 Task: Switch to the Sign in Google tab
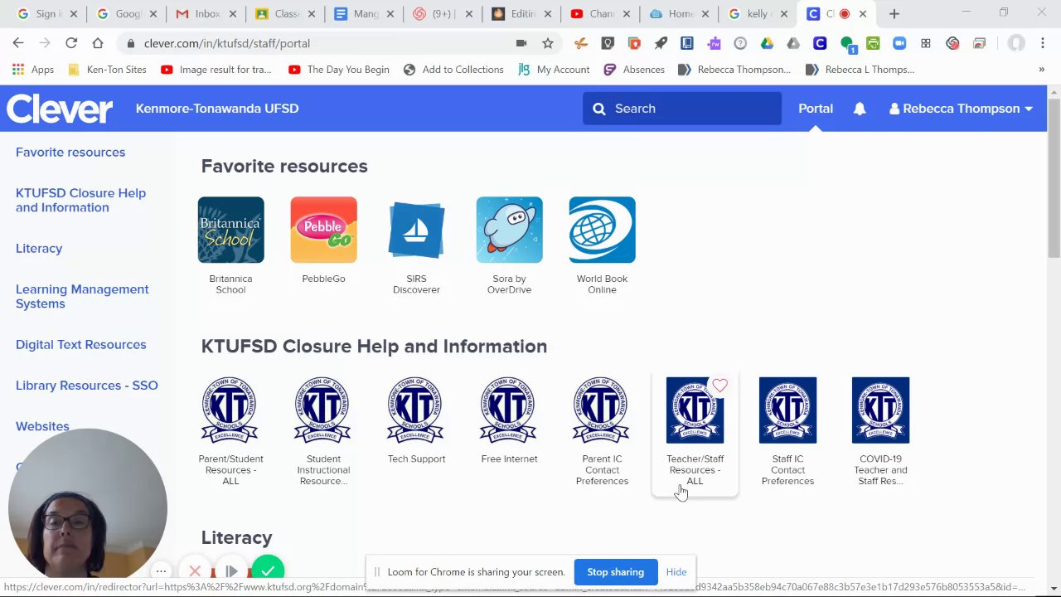pyautogui.click(x=46, y=14)
